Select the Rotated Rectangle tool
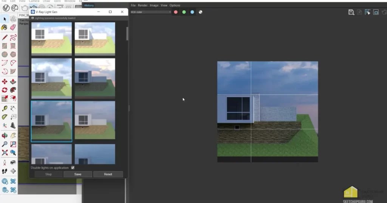The height and width of the screenshot is (203, 387). (13, 46)
